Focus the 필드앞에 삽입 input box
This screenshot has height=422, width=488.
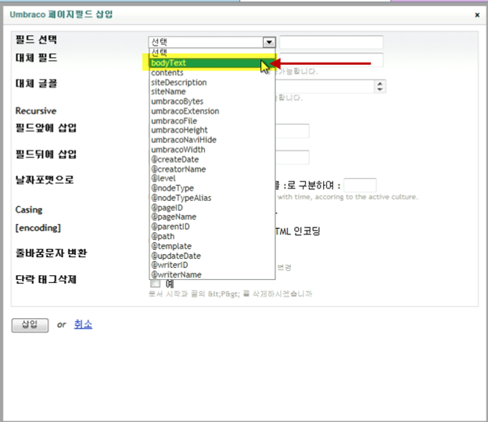pos(292,131)
